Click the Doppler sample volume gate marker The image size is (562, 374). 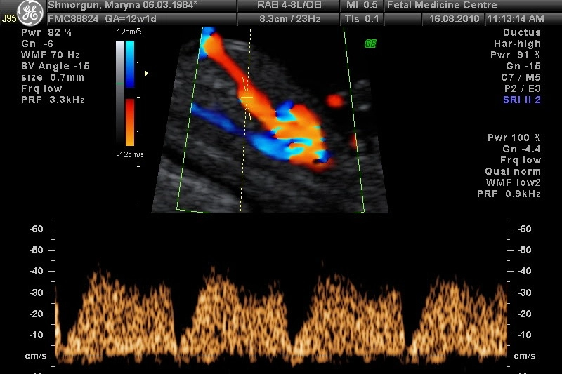click(x=247, y=100)
